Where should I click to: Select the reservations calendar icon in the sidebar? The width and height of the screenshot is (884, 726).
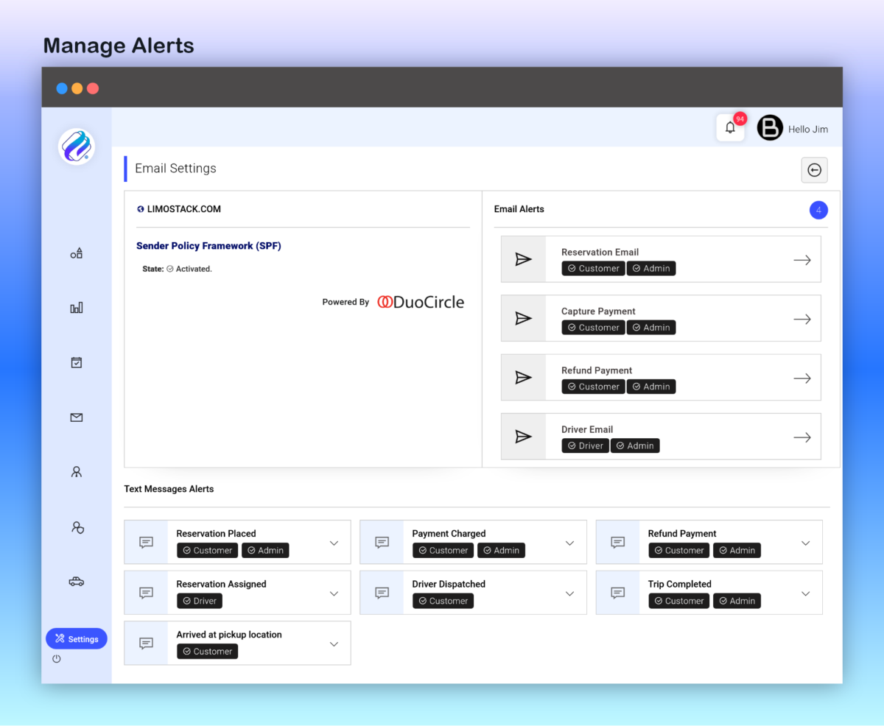(x=76, y=362)
